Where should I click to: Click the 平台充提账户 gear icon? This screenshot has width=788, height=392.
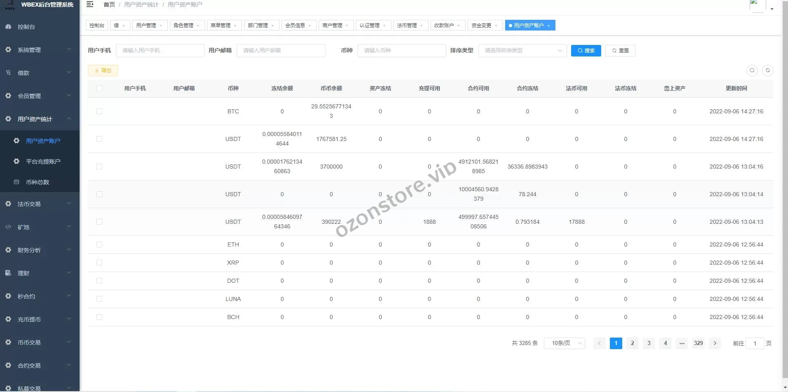[16, 162]
